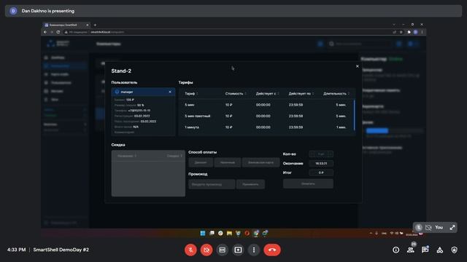Click the SmartShell logo in the sidebar

(58, 44)
